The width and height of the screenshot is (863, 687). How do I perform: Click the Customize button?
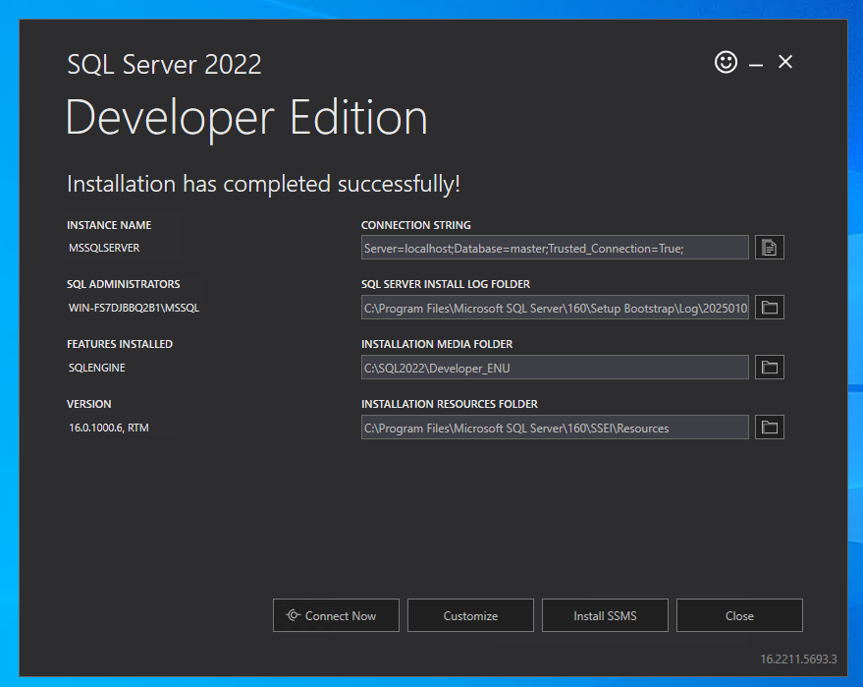pos(470,615)
